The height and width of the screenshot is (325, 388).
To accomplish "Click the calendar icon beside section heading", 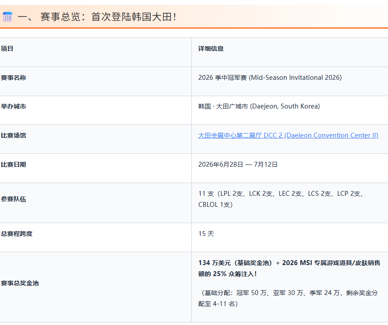I will (x=7, y=17).
